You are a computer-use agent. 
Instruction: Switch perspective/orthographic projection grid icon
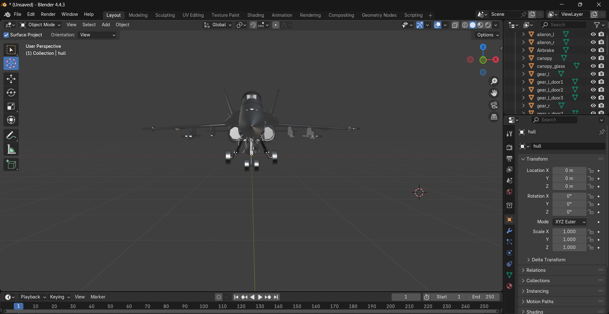pos(494,117)
